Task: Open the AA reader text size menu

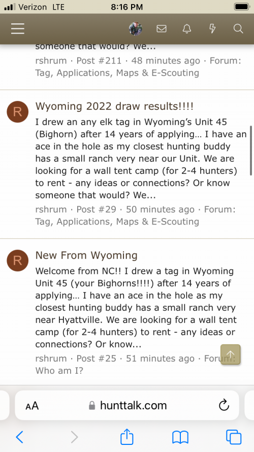Action: pyautogui.click(x=32, y=406)
